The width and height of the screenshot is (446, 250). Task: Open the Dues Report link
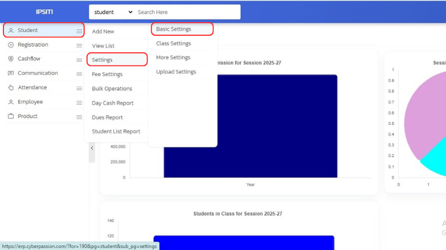point(107,118)
